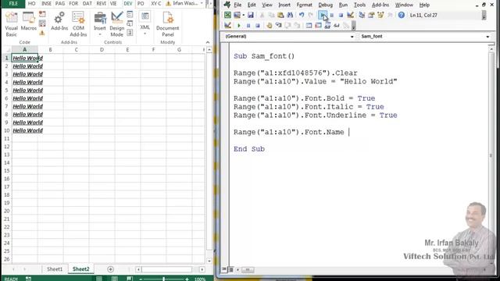Click green Run icon in Debug toolbar

tap(239, 26)
